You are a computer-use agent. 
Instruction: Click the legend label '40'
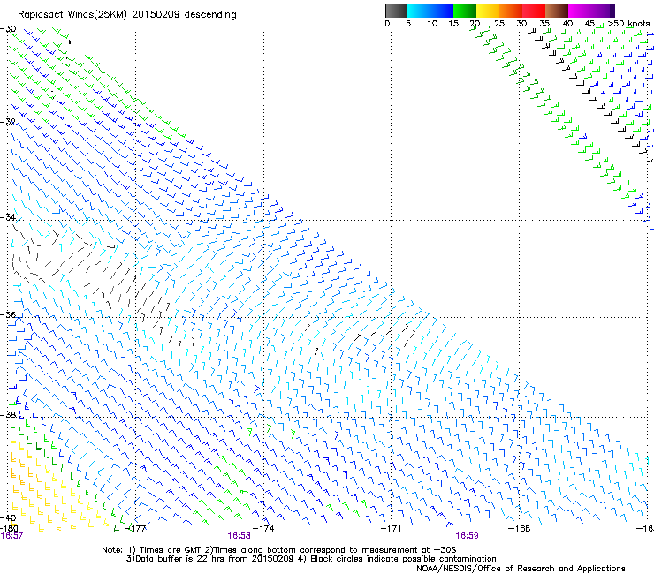[x=567, y=24]
